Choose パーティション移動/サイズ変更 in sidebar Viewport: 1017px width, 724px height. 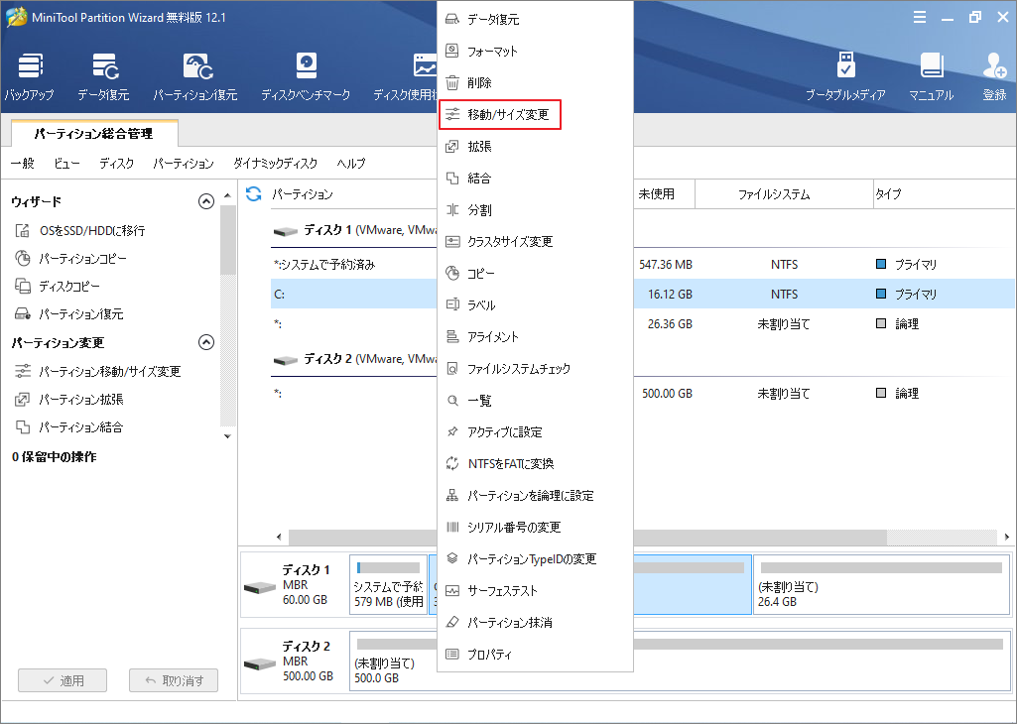[x=97, y=371]
